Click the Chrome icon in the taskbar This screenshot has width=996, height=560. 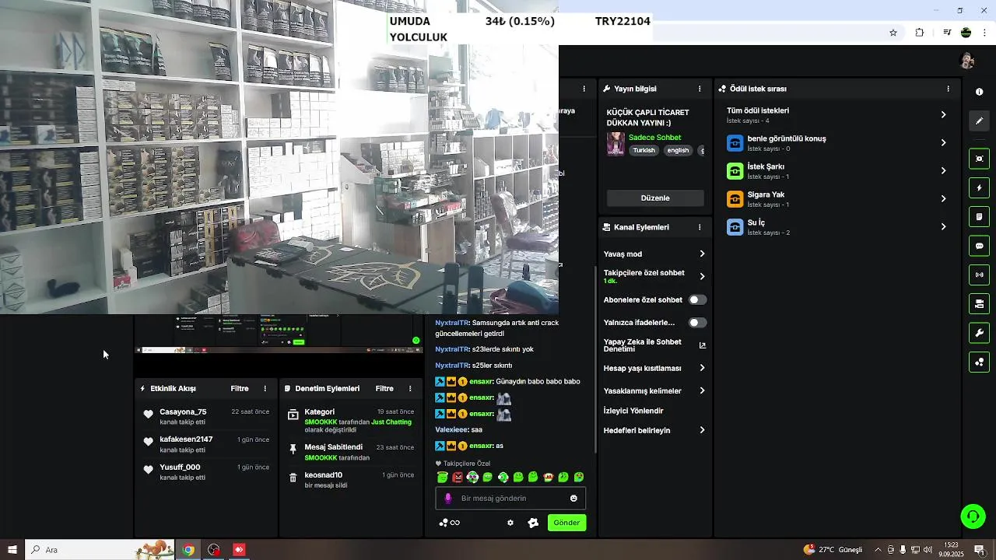188,550
